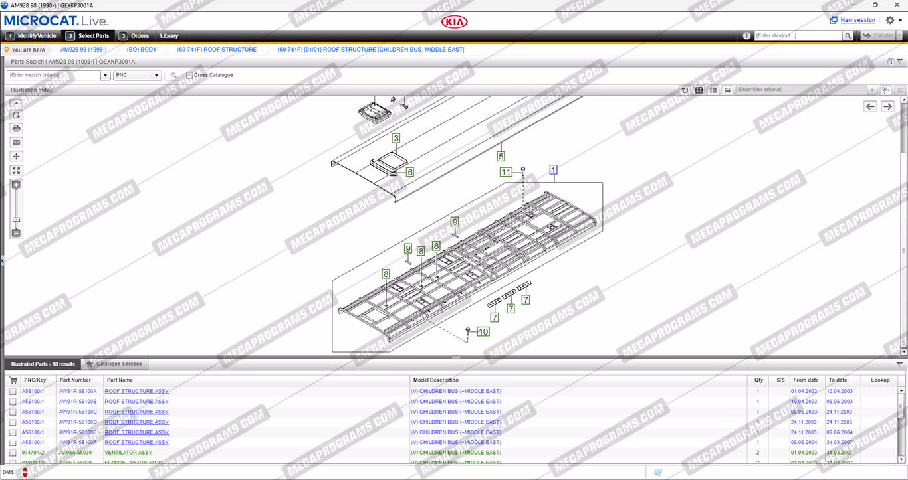Go to next illustration with right arrow
This screenshot has width=908, height=480.
[x=888, y=106]
